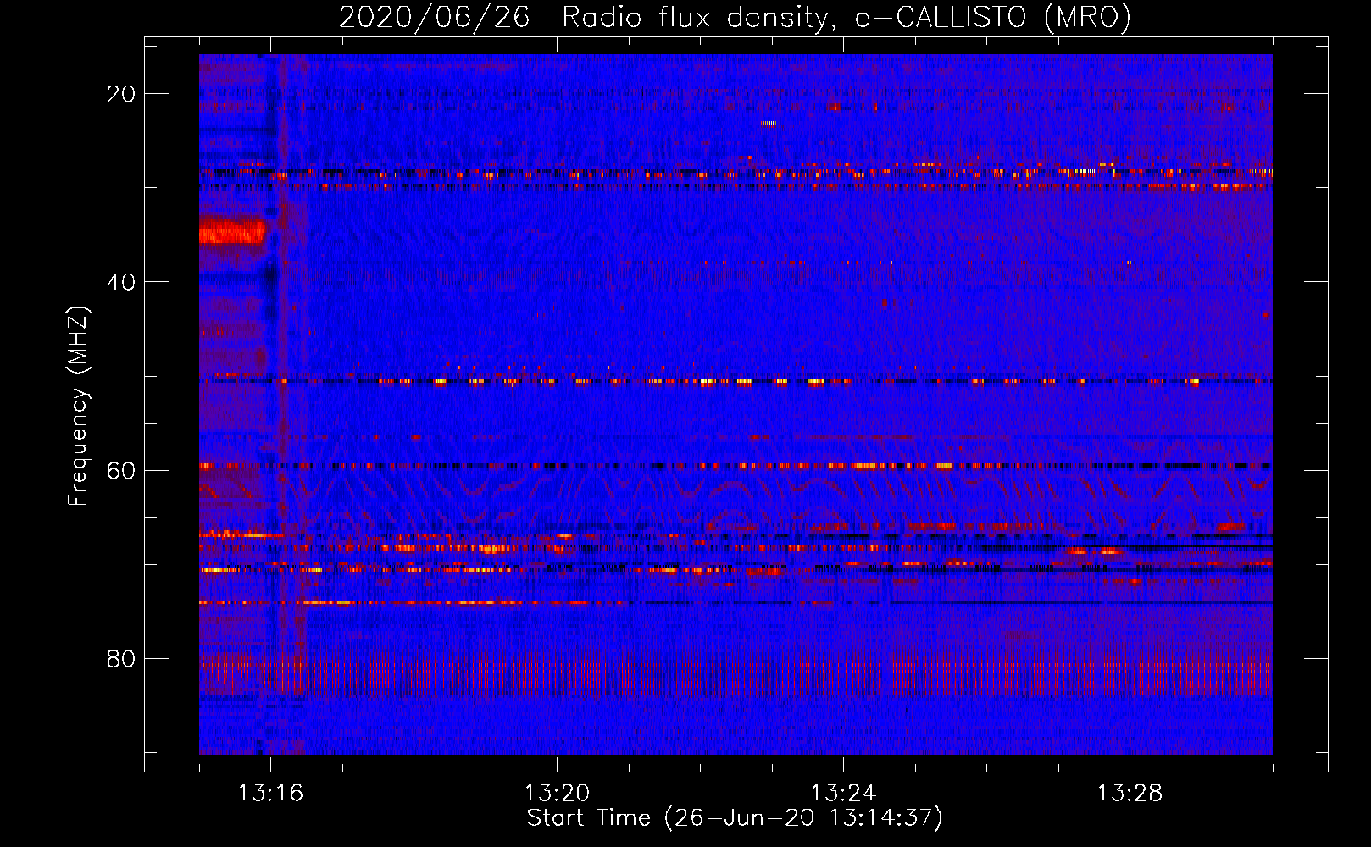Click the bright red burst near 35 MHz
The width and height of the screenshot is (1371, 847).
coord(232,230)
